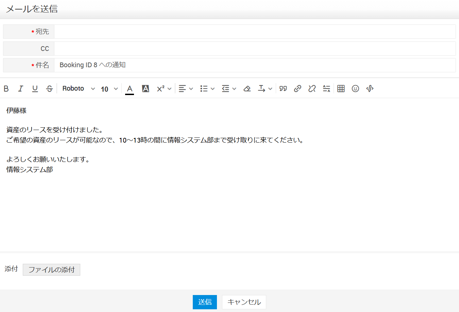Apply superscript formatting
Viewport: 459px width, 312px height.
[160, 89]
